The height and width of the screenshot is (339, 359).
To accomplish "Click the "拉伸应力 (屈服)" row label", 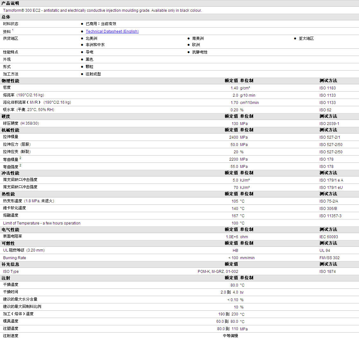I will (x=17, y=144).
